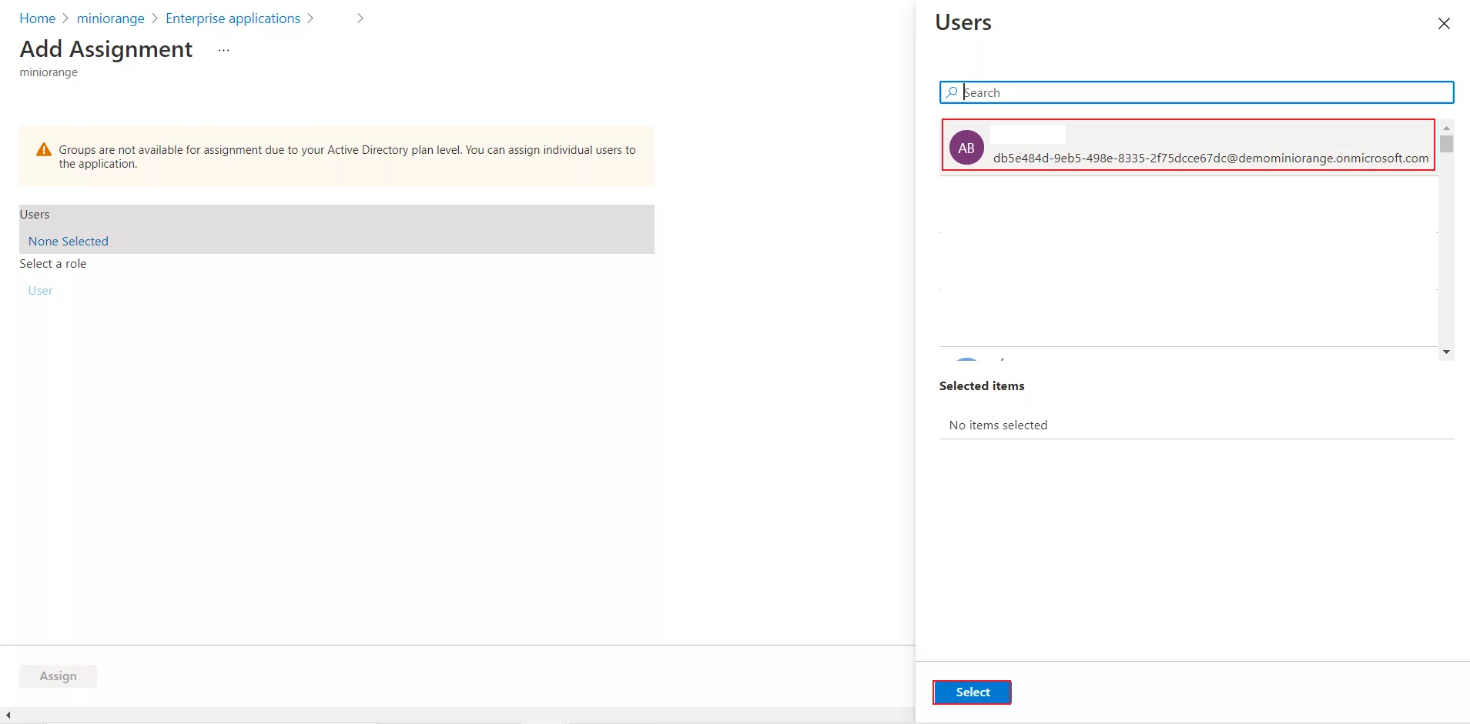Click None Selected under Users

(x=68, y=241)
